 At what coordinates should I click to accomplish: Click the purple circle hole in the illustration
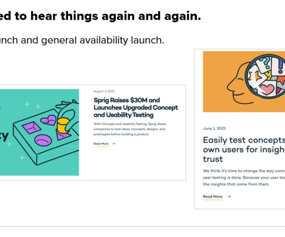tap(43, 140)
